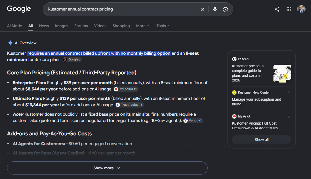
Task: Expand the More dropdown
Action: (x=143, y=26)
